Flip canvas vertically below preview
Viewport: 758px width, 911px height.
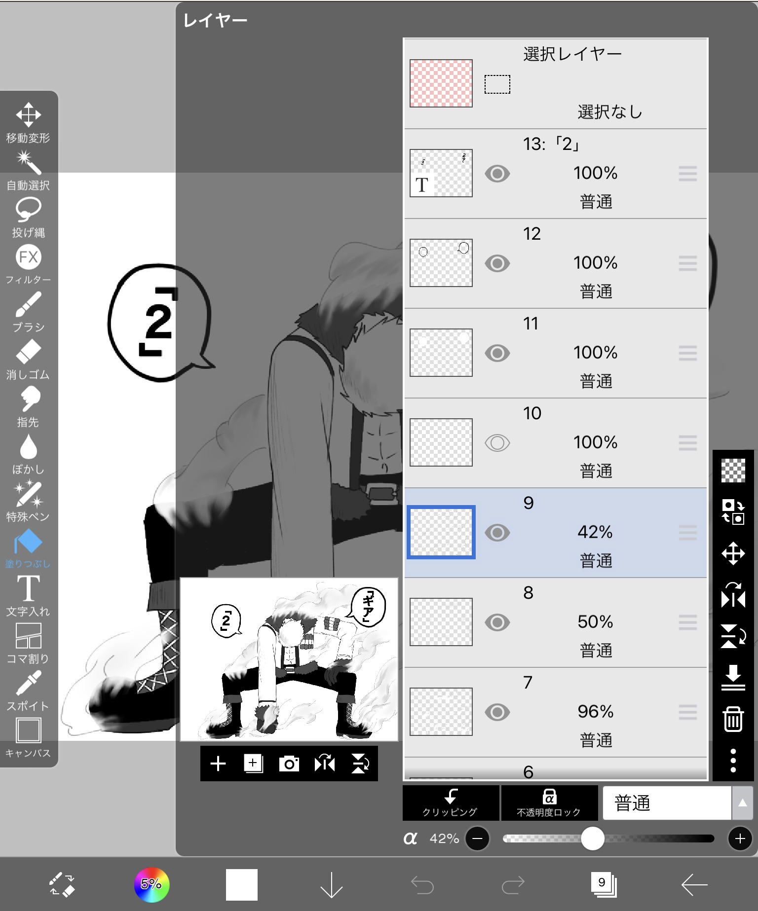(x=360, y=764)
